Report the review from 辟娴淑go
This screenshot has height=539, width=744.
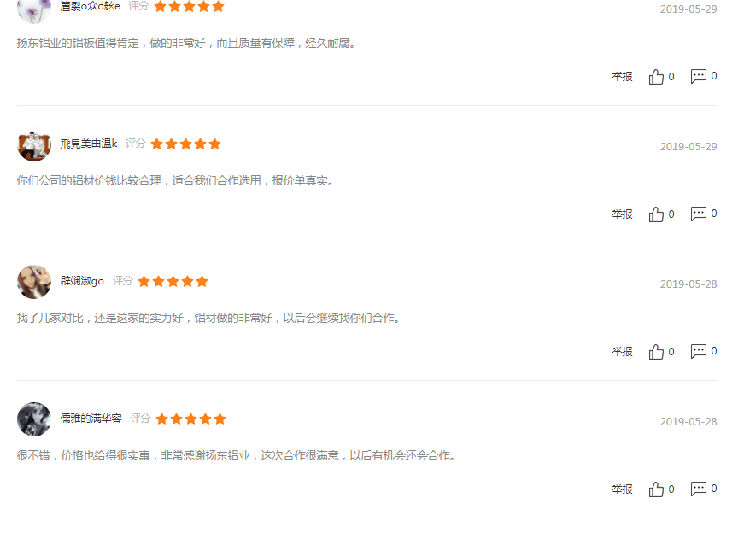622,352
